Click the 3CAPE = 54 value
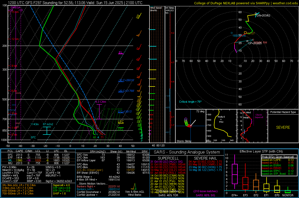This screenshot has width=299, height=198. pos(53,173)
